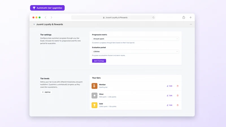Click the green maximize window button

pyautogui.click(x=40, y=17)
